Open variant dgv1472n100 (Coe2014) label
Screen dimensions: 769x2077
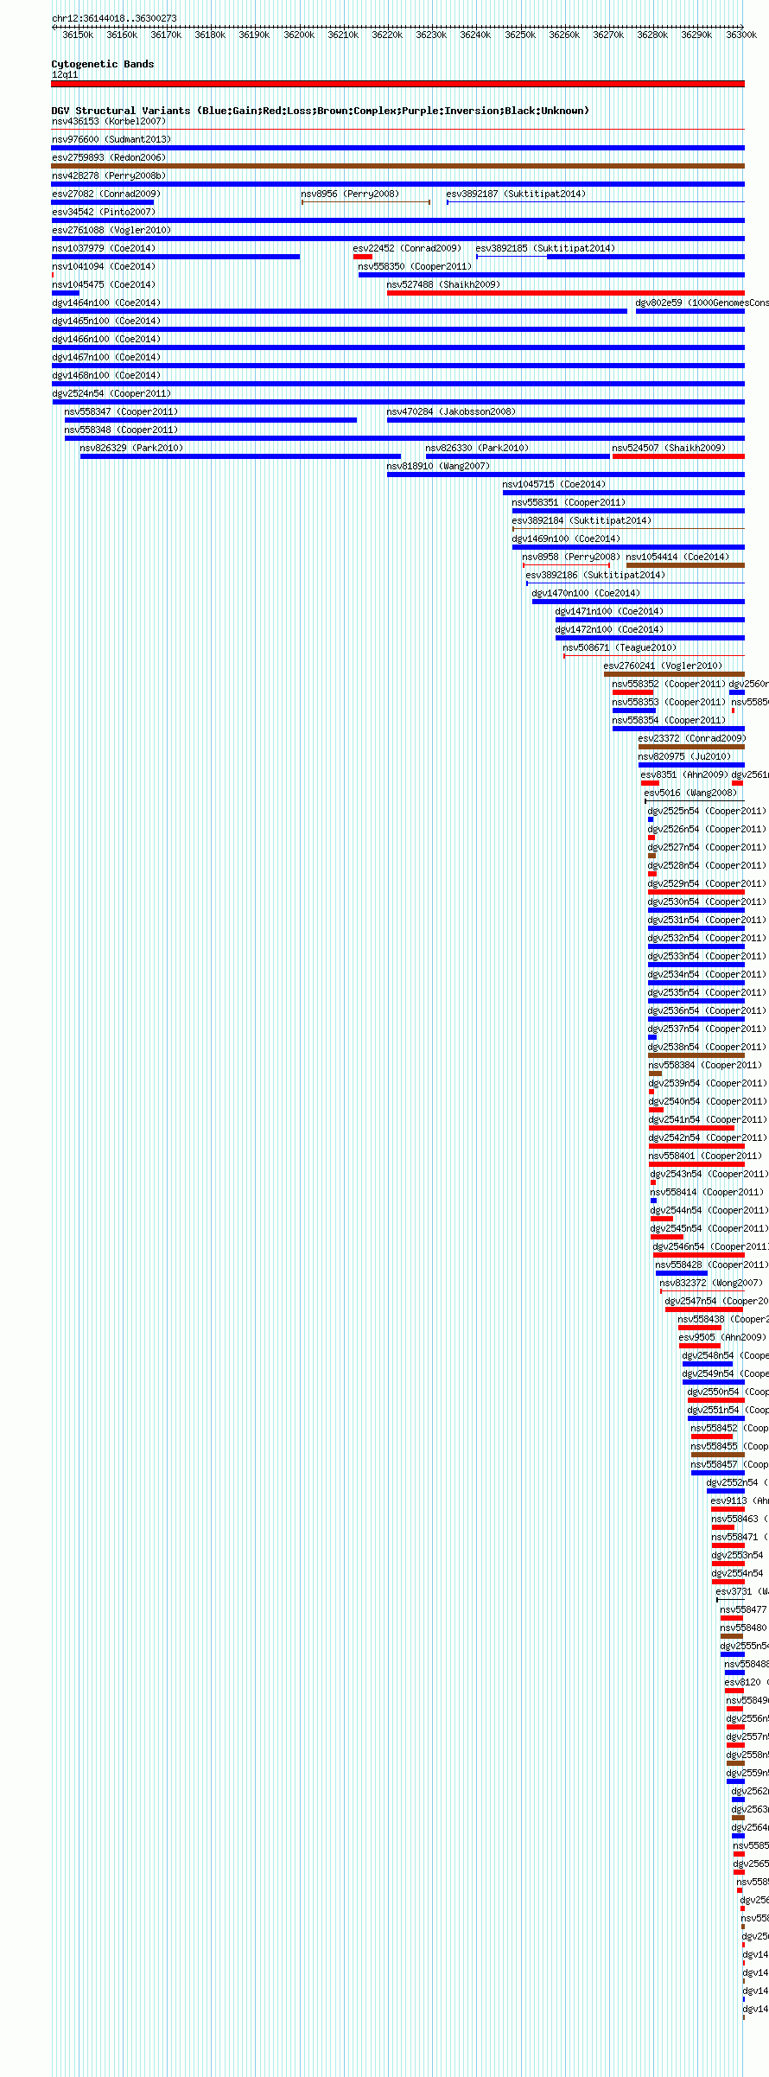tap(609, 629)
